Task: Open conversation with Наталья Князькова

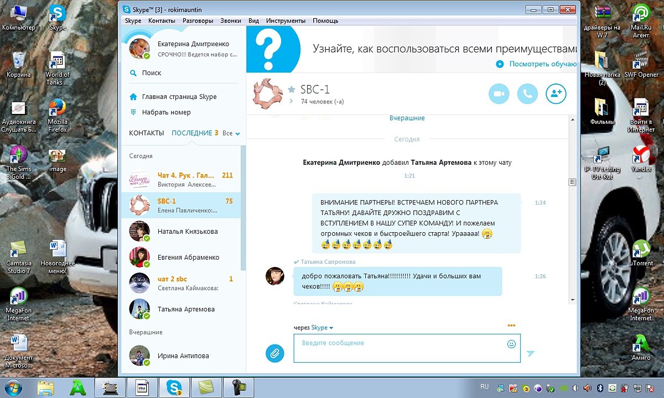Action: click(x=181, y=232)
